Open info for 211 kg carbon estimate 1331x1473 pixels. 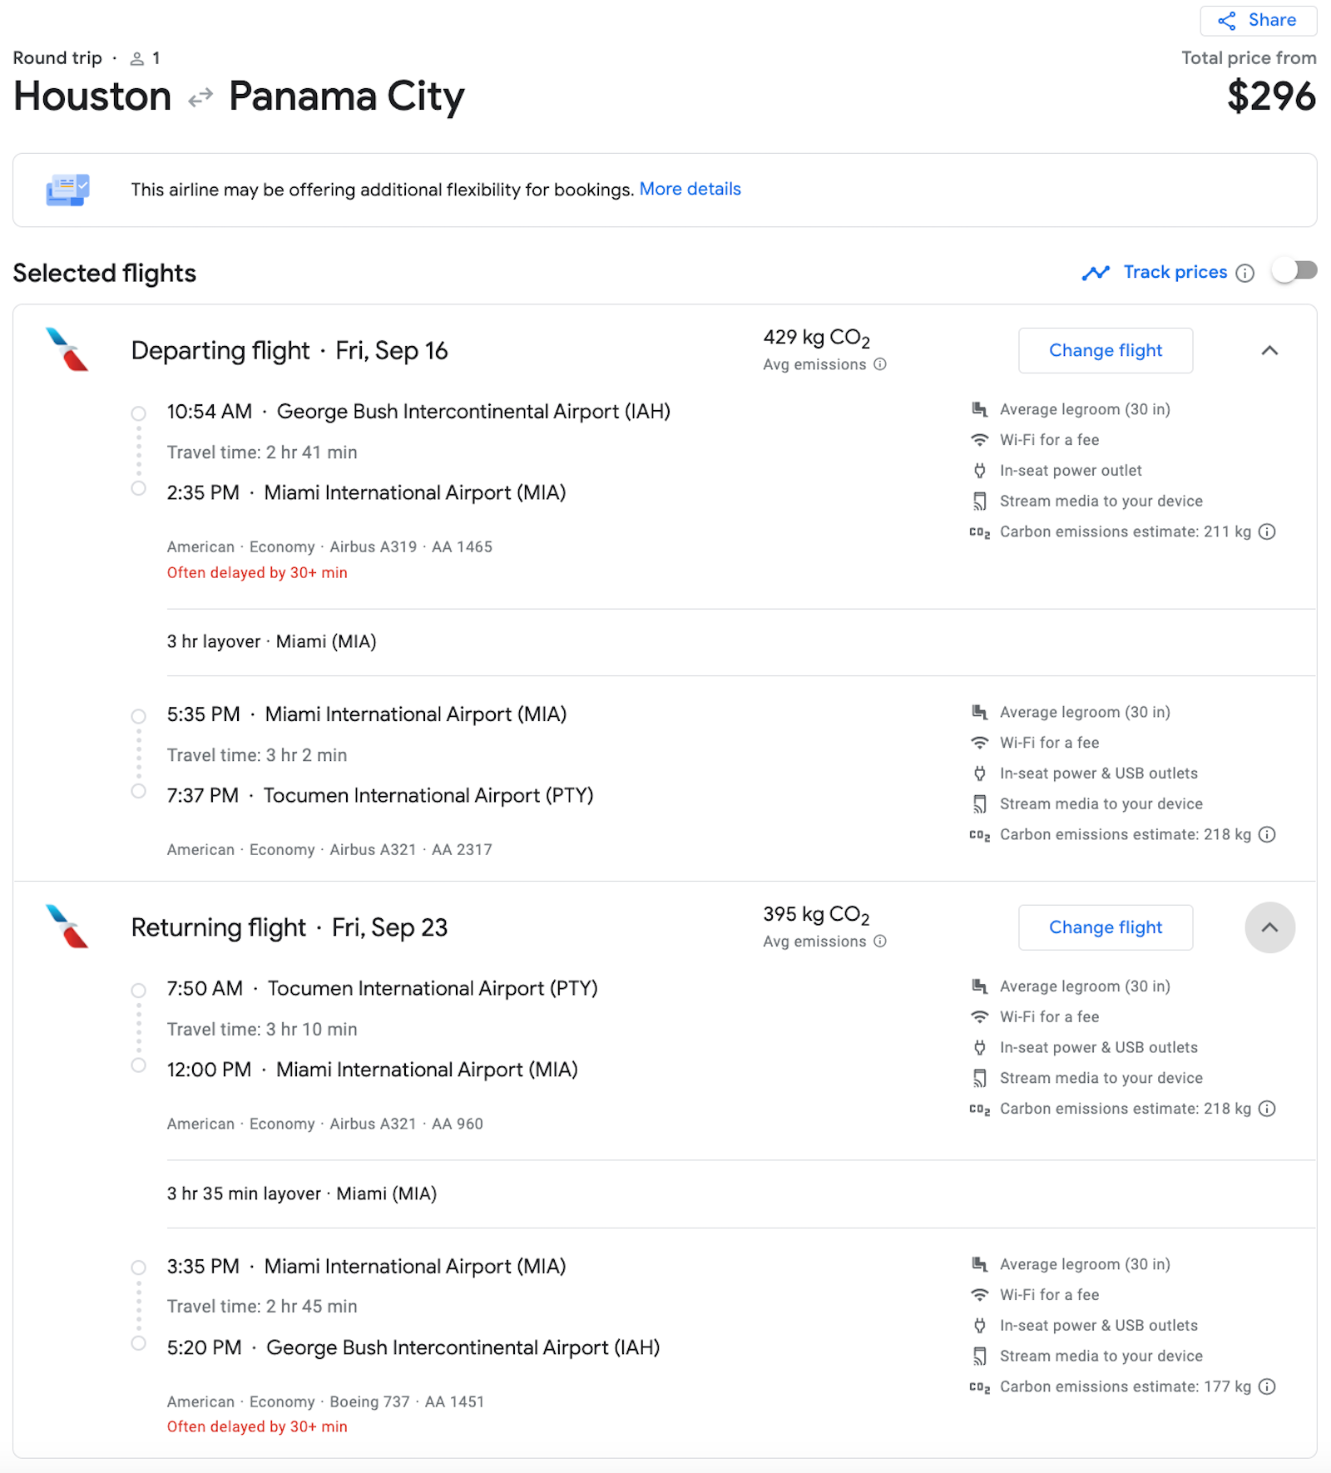1267,531
